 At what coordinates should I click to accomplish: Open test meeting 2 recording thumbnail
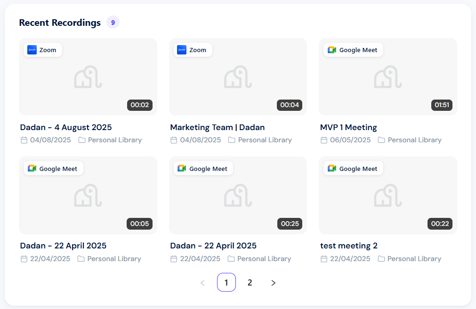point(388,195)
